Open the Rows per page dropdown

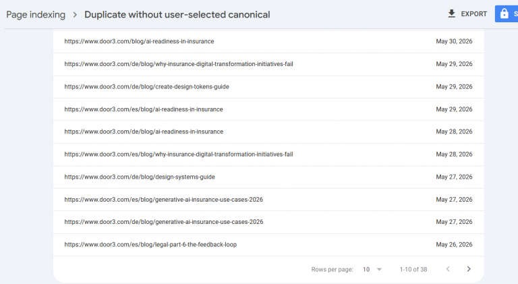click(372, 269)
